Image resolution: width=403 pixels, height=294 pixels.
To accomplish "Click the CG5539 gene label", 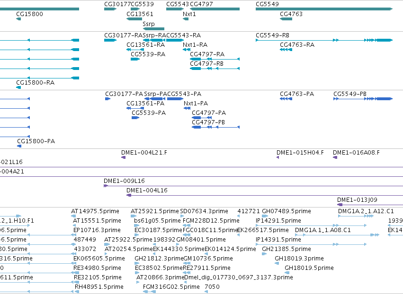I will [x=143, y=4].
